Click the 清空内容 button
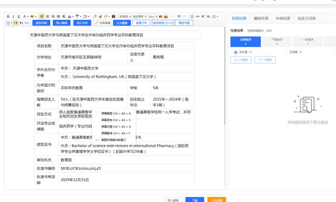Viewport: 336px width, 202px height. pyautogui.click(x=41, y=23)
